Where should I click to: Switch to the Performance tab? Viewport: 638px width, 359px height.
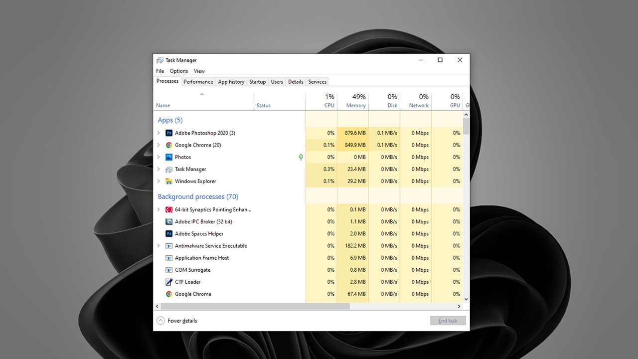tap(198, 82)
